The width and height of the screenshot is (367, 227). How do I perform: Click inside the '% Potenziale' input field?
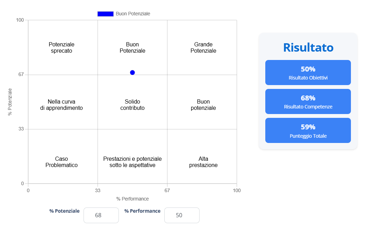pyautogui.click(x=101, y=215)
